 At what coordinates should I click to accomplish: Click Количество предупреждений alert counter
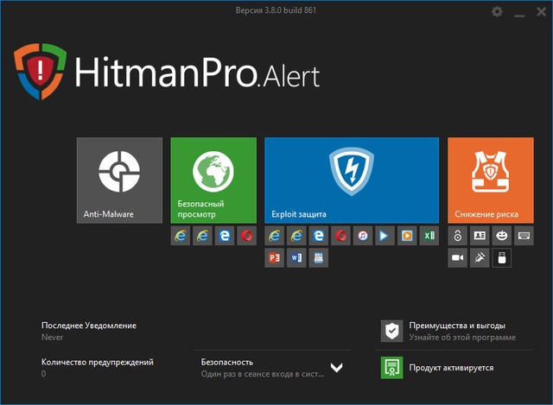coord(97,362)
